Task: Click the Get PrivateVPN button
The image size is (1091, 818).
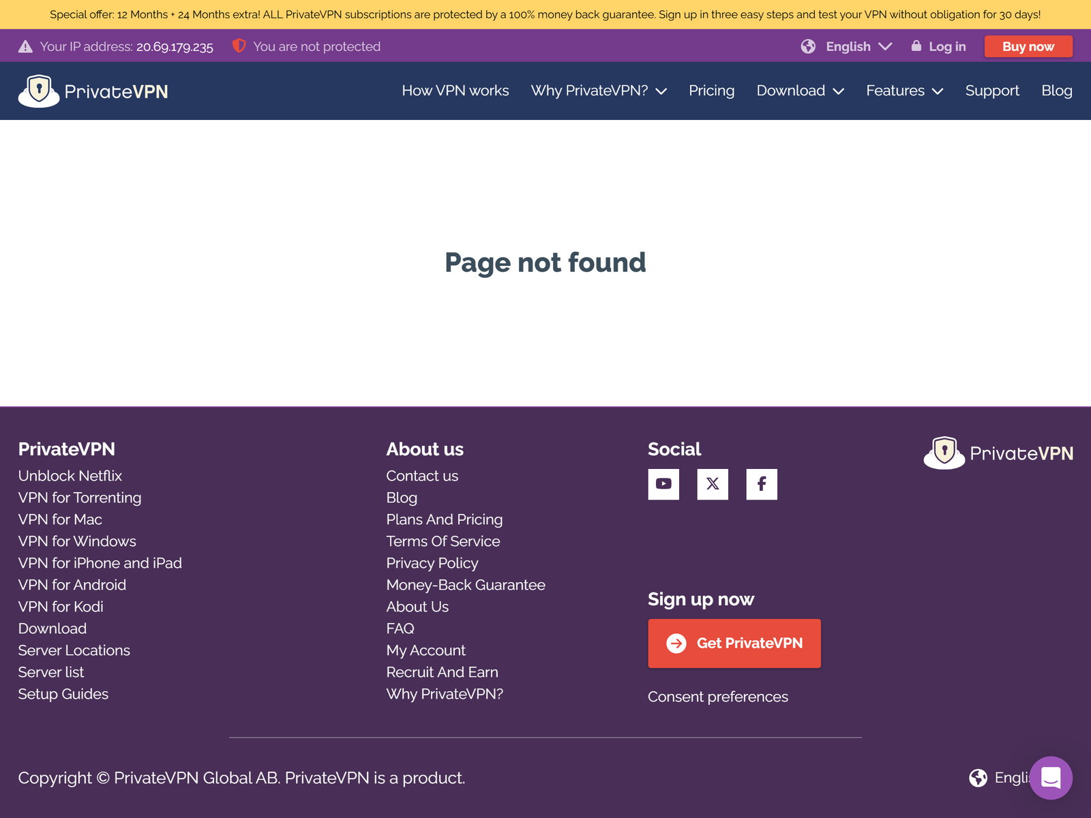Action: 734,643
